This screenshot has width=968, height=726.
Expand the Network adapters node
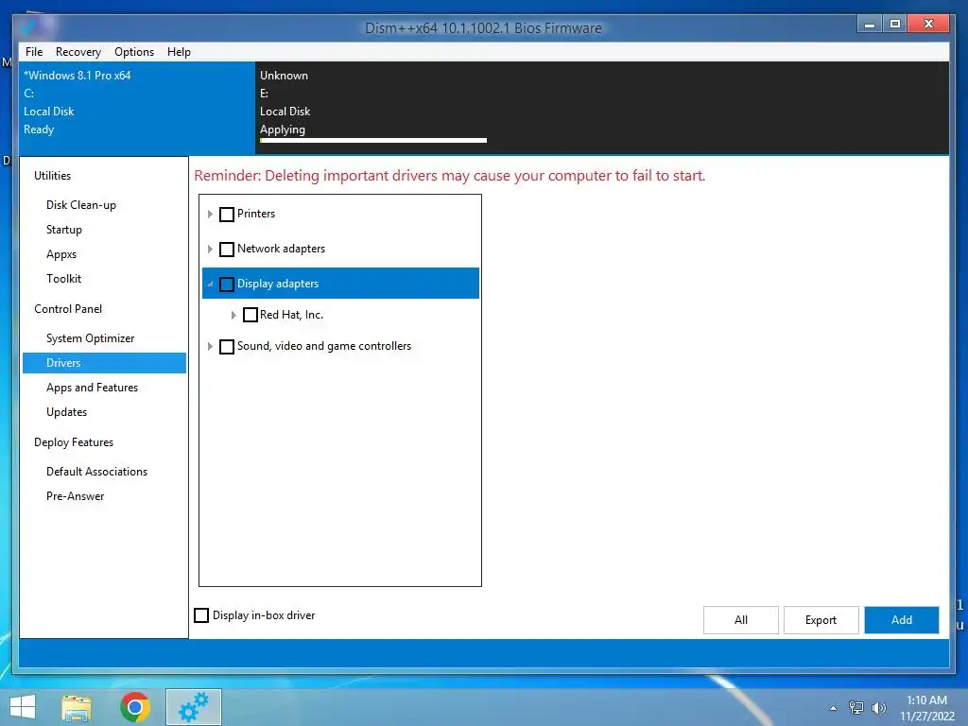coord(210,250)
